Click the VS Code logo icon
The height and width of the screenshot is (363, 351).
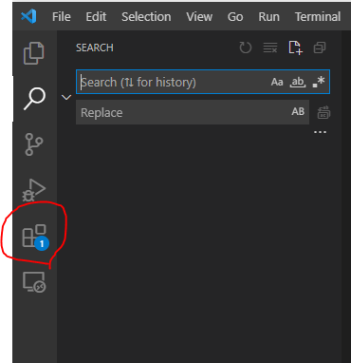28,16
